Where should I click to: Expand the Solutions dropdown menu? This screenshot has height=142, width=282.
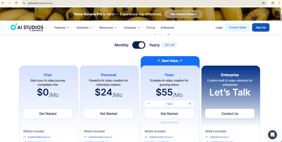pyautogui.click(x=84, y=28)
